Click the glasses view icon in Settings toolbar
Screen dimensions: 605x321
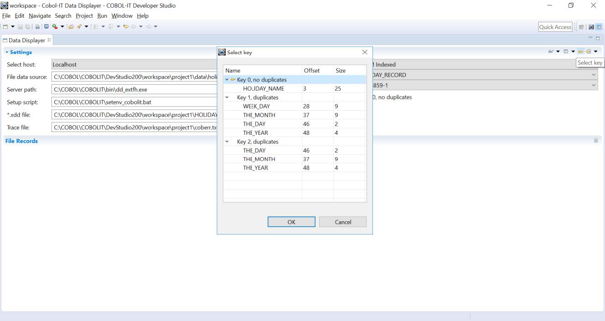click(x=551, y=51)
